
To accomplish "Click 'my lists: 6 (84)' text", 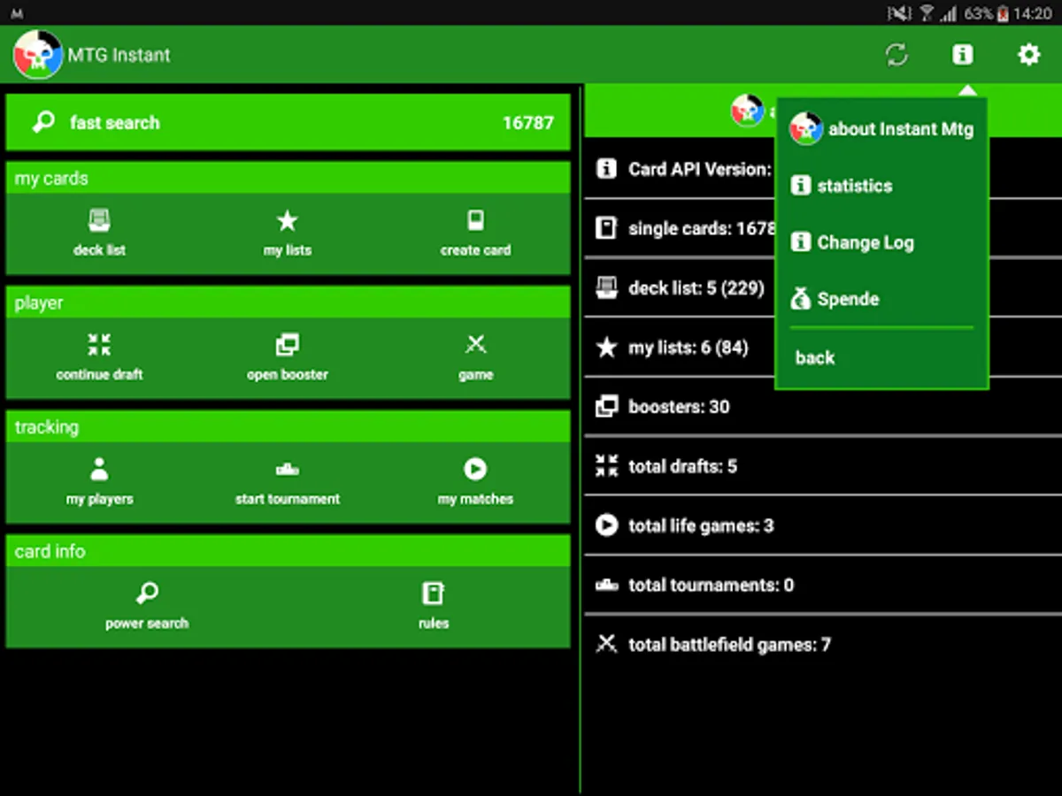I will (x=688, y=348).
